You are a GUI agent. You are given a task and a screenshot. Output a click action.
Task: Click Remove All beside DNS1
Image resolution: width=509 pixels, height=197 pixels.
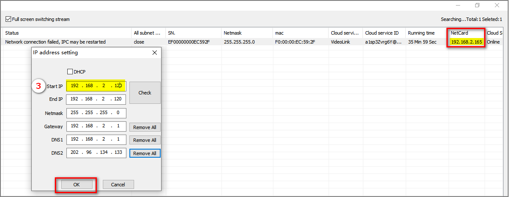145,140
